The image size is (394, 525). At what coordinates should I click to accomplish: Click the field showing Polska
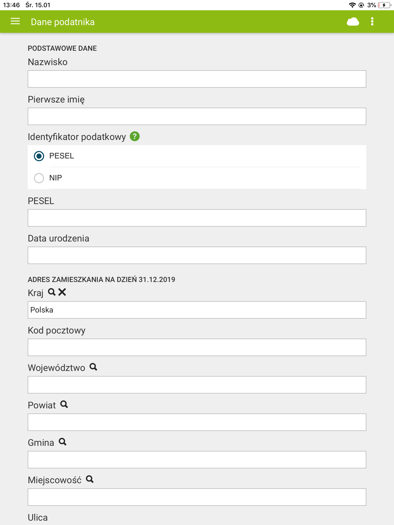197,310
